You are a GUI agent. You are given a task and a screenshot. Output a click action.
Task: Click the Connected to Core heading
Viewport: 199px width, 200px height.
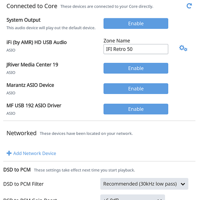pyautogui.click(x=32, y=6)
